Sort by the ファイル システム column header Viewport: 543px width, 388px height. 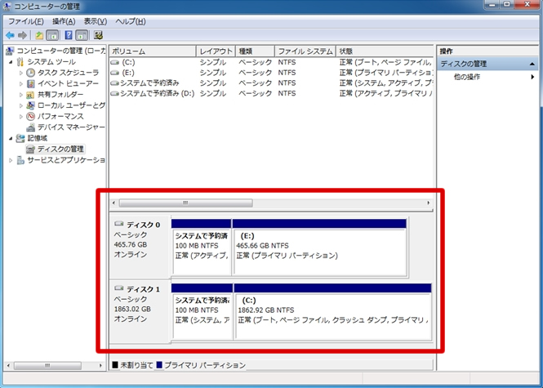[305, 51]
